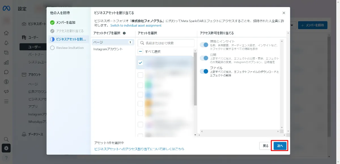This screenshot has height=164, width=340.
Task: Toggle the 公開 permission switch
Action: point(204,58)
